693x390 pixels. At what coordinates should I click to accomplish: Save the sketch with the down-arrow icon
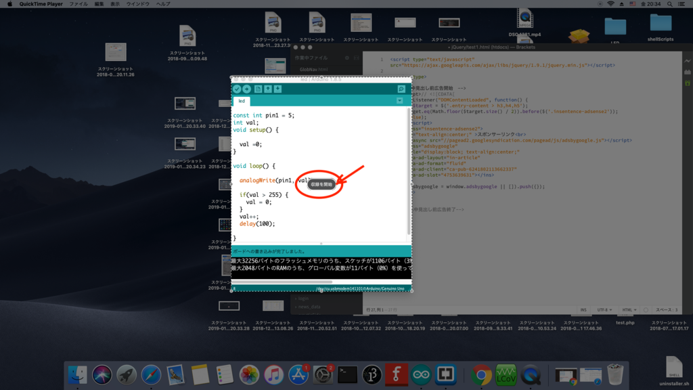[277, 89]
